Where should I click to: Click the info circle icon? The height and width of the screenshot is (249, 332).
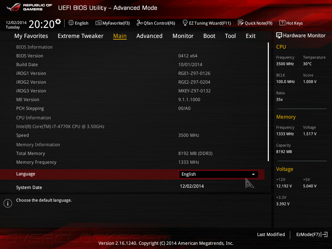[8, 203]
